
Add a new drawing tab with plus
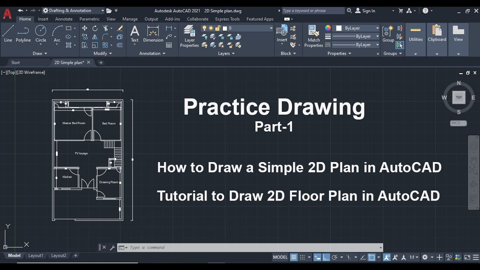pos(100,63)
